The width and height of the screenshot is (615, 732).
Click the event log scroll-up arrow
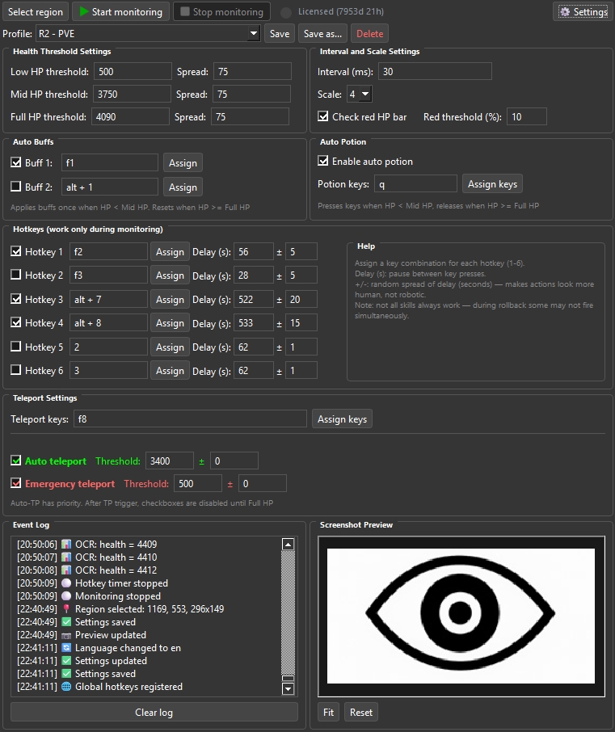[x=289, y=545]
